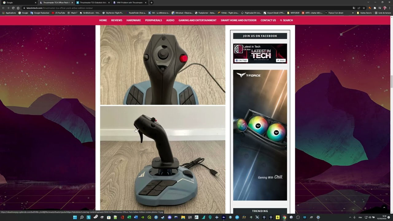Image resolution: width=393 pixels, height=221 pixels.
Task: Open the settings gear in the taskbar
Action: (318, 217)
